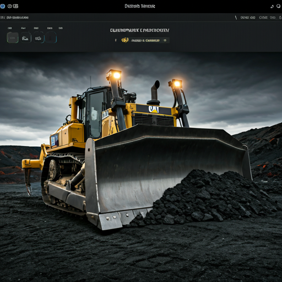282x282 pixels.
Task: Select the last small tab label above the tiles
Action: point(61,28)
